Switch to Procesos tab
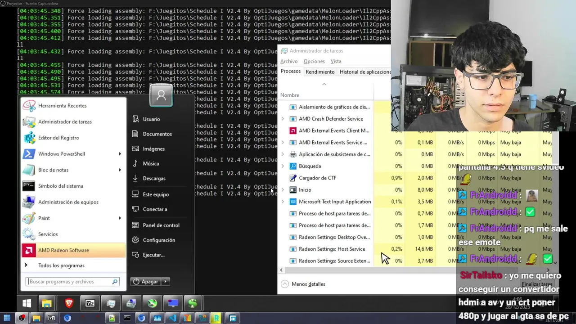This screenshot has width=576, height=324. 291,72
